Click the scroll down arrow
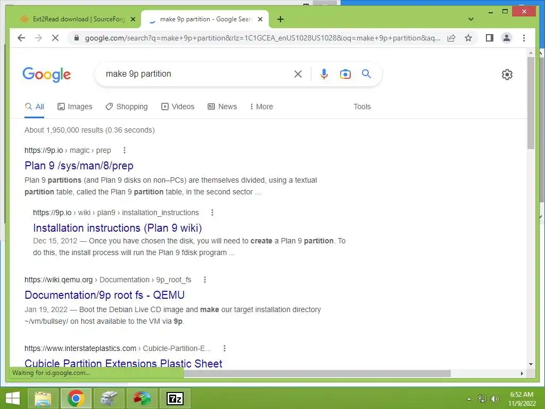Screen dimensions: 545x409 [x=531, y=364]
